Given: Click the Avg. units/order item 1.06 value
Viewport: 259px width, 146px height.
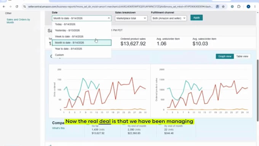Looking at the screenshot, I should coord(161,44).
